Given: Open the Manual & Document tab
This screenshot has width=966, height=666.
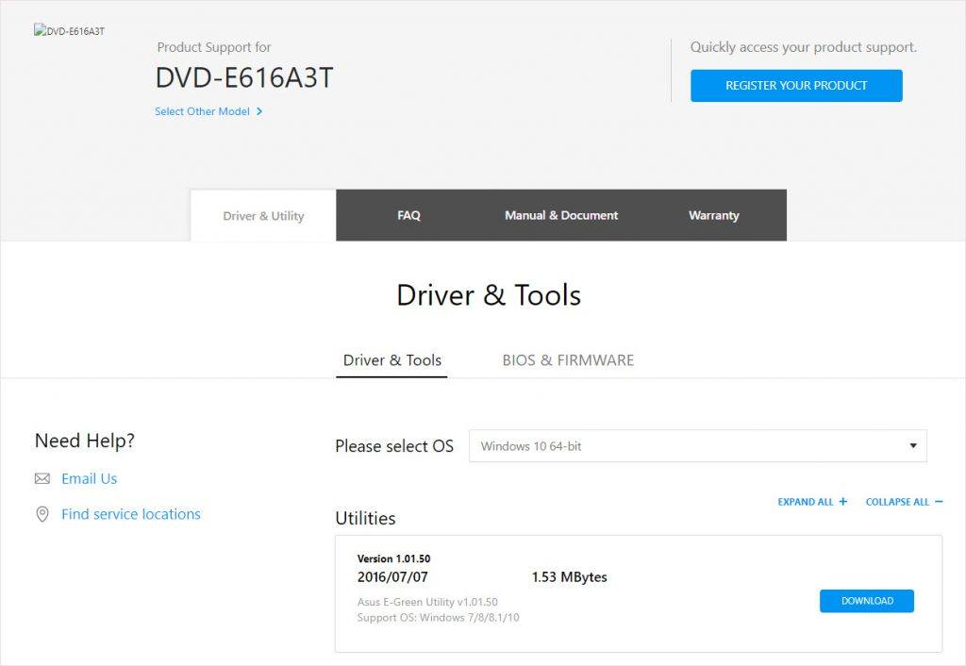Looking at the screenshot, I should 560,215.
